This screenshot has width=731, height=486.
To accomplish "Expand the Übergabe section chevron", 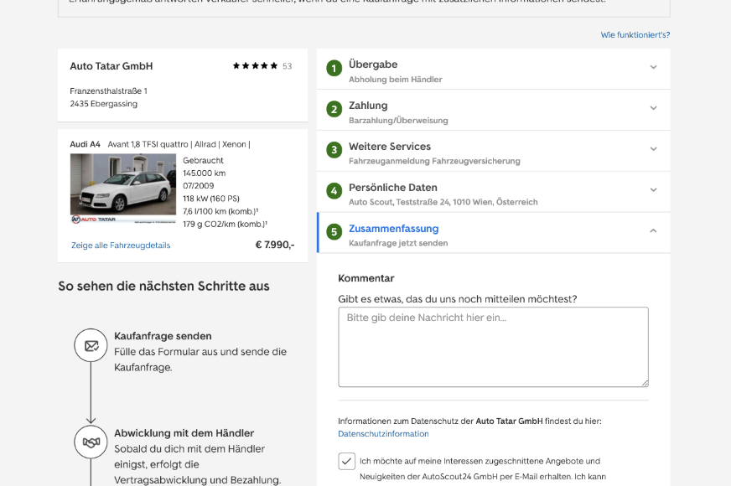I will 653,67.
